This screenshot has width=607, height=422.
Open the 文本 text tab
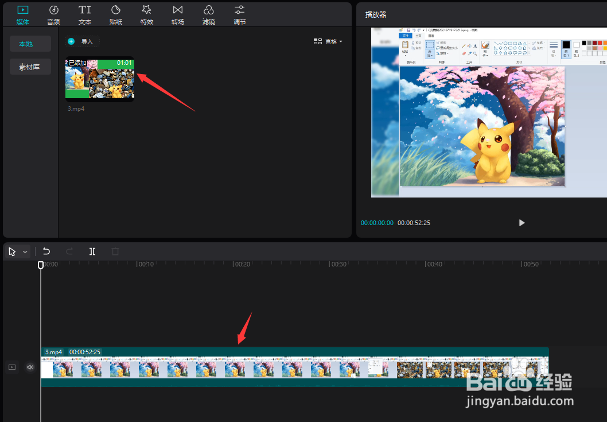(x=85, y=15)
